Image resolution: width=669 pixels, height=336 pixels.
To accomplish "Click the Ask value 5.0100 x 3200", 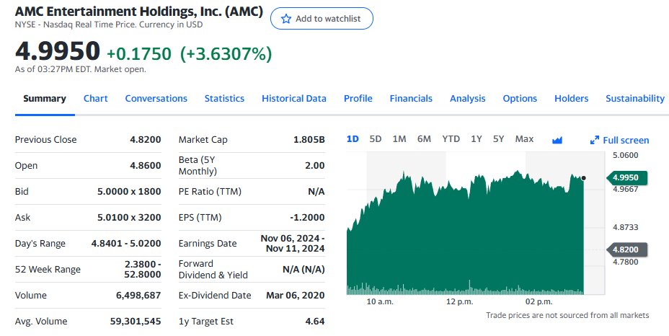I will 129,218.
